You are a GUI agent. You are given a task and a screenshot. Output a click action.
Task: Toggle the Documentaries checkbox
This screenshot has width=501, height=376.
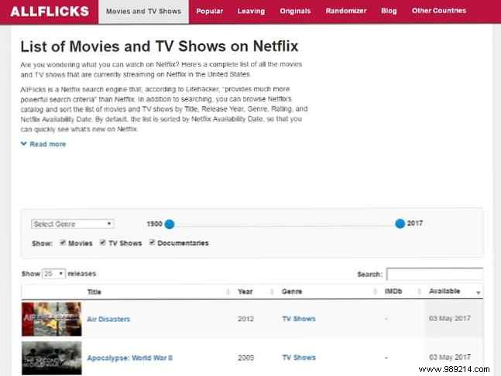pos(152,243)
